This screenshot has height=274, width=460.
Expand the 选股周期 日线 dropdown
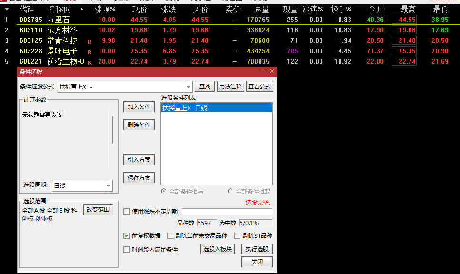pos(108,186)
